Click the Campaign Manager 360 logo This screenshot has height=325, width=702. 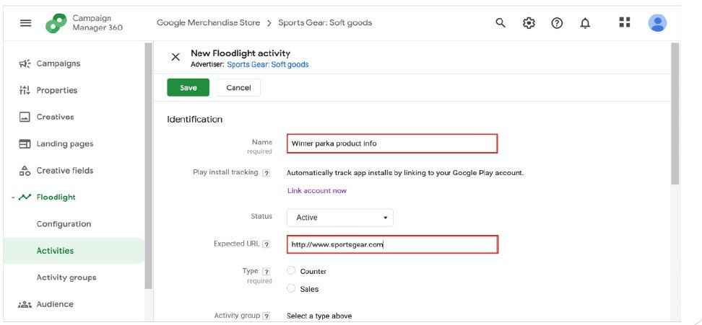click(x=56, y=23)
